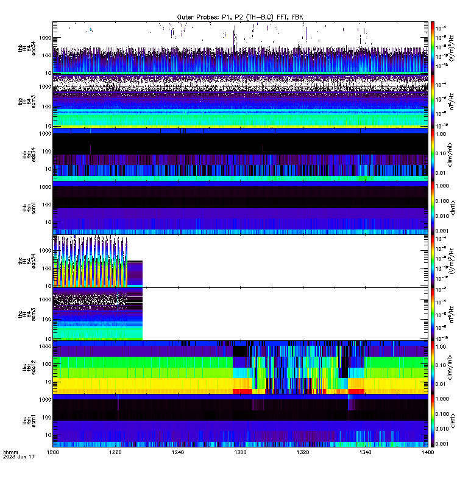Click the (V/m)²/Hz unit label of thb eac34

coord(452,48)
